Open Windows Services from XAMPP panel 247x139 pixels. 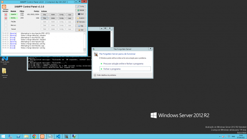(81, 22)
